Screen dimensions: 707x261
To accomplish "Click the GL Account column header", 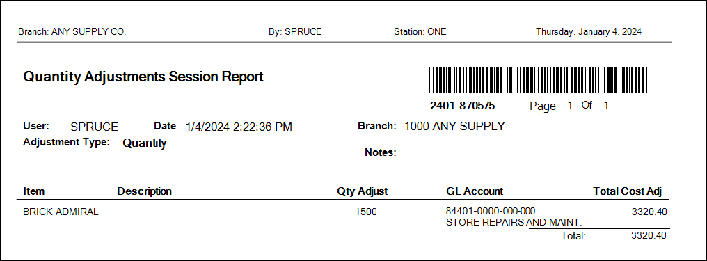I will coord(475,191).
